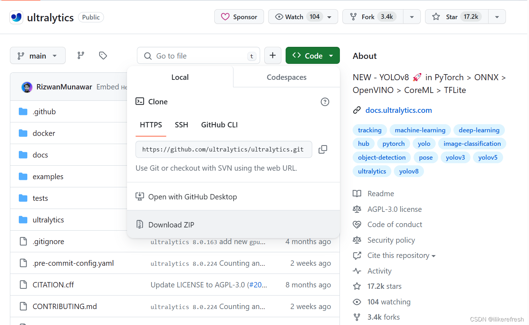Click the tests folder icon

tap(23, 198)
